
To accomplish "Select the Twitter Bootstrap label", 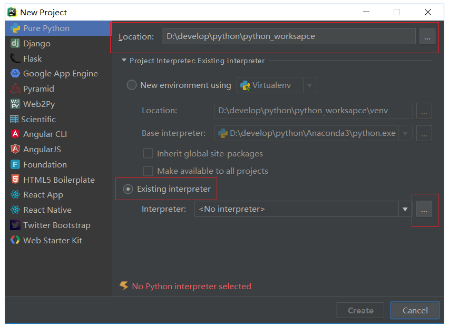I will (x=57, y=225).
